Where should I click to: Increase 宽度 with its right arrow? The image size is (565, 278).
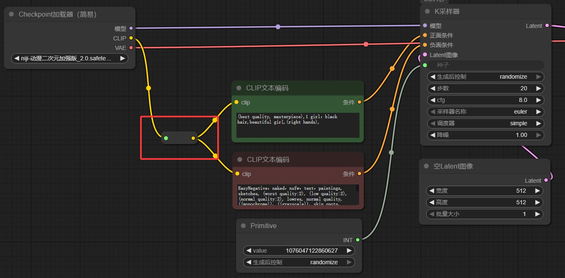pyautogui.click(x=538, y=191)
